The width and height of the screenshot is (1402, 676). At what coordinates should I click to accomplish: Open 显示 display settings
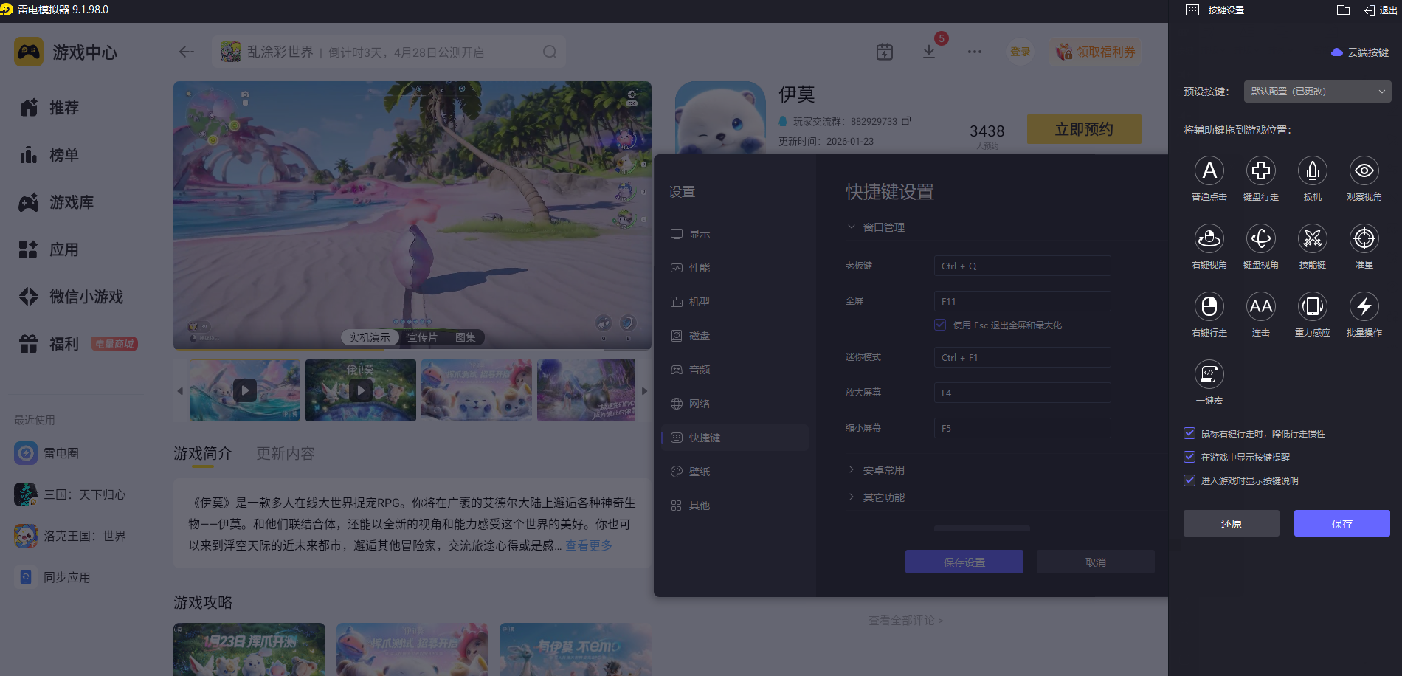(735, 234)
